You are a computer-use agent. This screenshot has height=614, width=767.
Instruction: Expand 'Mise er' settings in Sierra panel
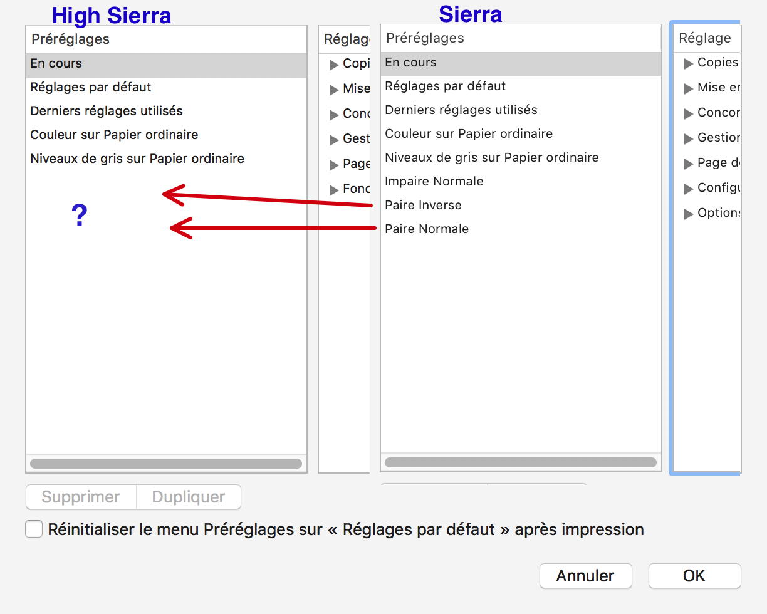[688, 88]
